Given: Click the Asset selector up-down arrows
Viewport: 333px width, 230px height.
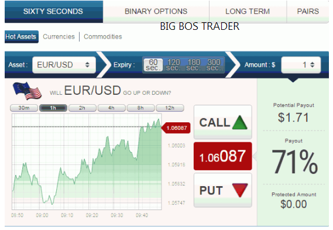Looking at the screenshot, I should click(x=87, y=65).
